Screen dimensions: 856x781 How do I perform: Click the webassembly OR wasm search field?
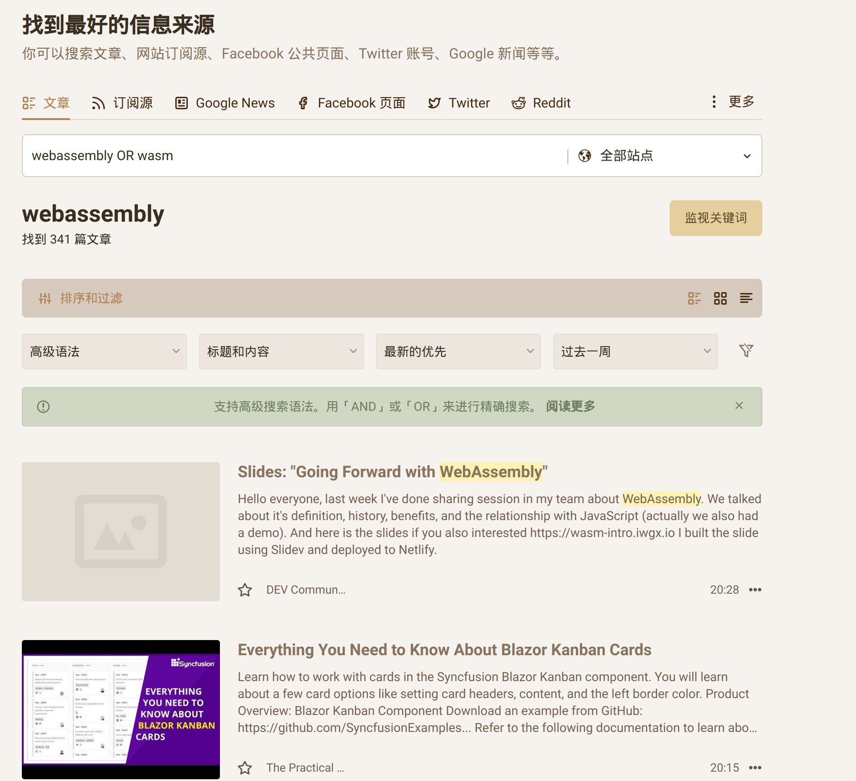pyautogui.click(x=294, y=156)
